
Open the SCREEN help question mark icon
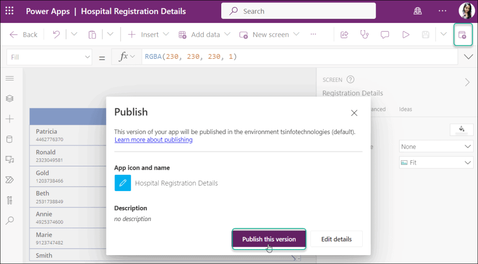point(351,79)
